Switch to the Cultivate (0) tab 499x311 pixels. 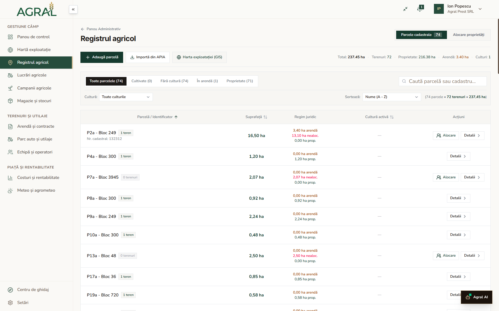pyautogui.click(x=142, y=81)
